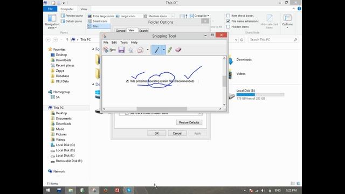Open the Group by dropdown
Screen dimensions: 345x194
(x=199, y=16)
